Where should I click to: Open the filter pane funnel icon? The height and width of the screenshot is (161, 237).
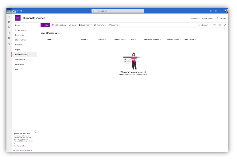(214, 25)
